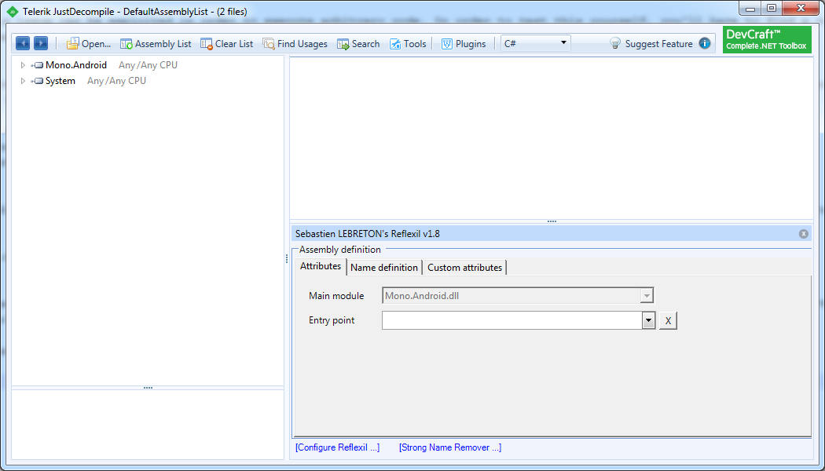825x471 pixels.
Task: Click the Reflexil panel title bar
Action: click(552, 234)
